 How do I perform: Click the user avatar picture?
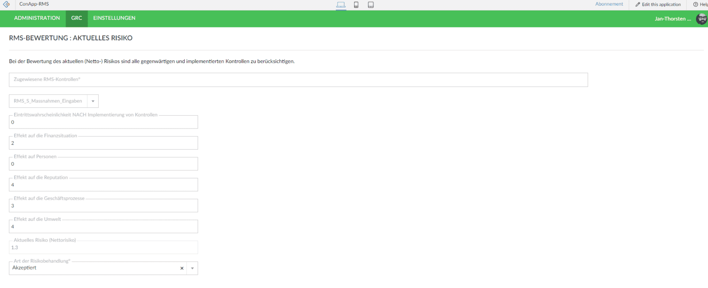point(701,19)
